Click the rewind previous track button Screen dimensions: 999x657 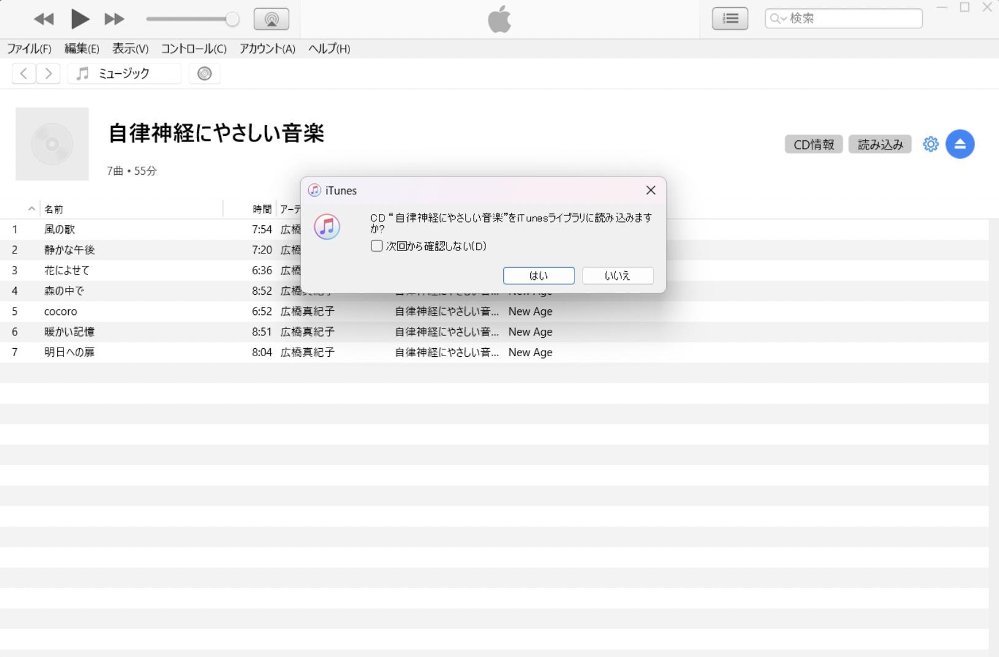click(x=44, y=19)
